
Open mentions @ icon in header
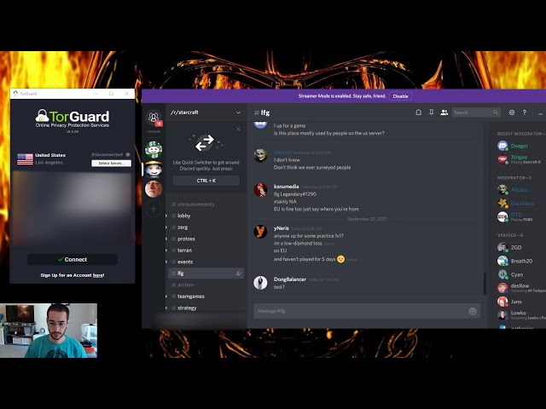[x=512, y=112]
